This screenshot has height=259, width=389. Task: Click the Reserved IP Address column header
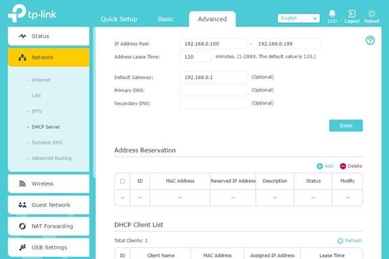pos(233,181)
